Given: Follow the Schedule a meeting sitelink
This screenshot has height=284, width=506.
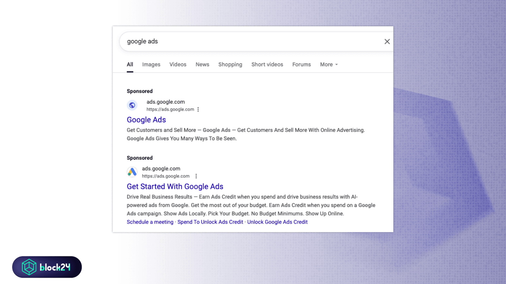Looking at the screenshot, I should (150, 222).
